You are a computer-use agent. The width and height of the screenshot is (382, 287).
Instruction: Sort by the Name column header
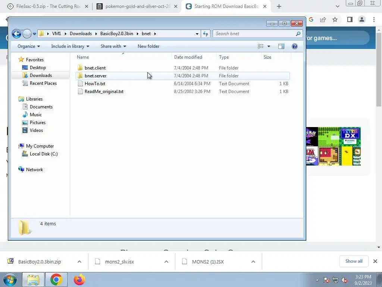[x=123, y=57]
